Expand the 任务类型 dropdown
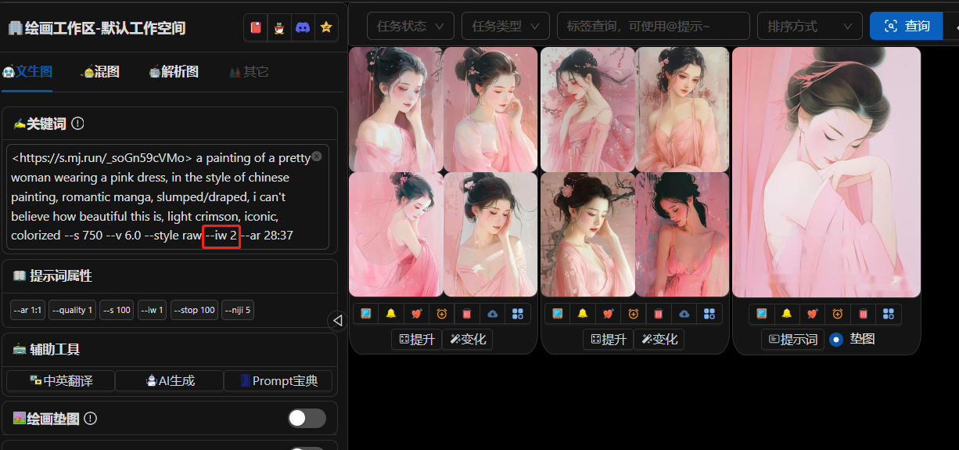The height and width of the screenshot is (450, 959). 505,26
